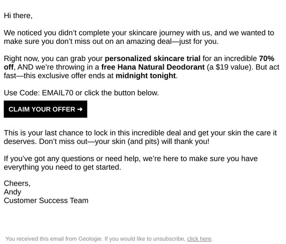This screenshot has height=244, width=286.
Task: Click the '(a $19 value)' text
Action: pos(230,67)
